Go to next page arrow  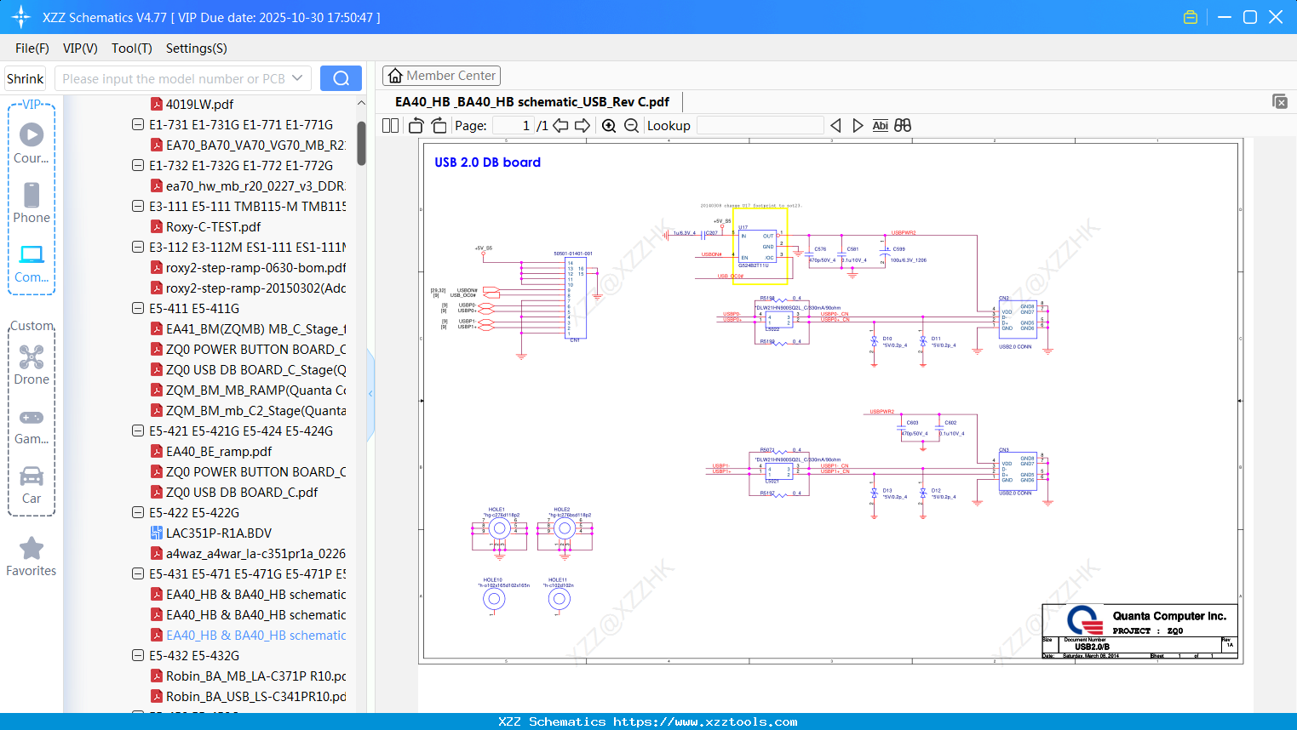[x=583, y=126]
